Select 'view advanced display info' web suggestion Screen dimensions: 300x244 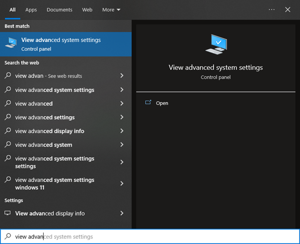point(66,131)
